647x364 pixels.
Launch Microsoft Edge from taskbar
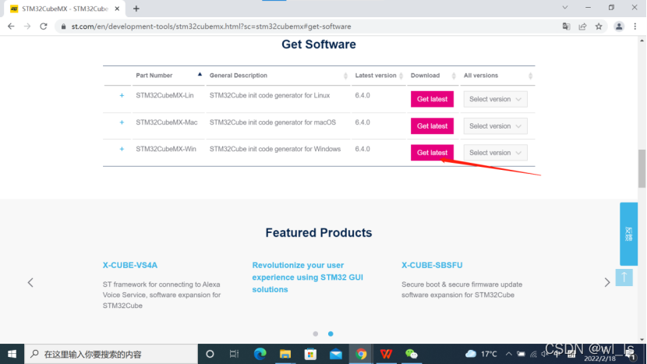point(260,354)
